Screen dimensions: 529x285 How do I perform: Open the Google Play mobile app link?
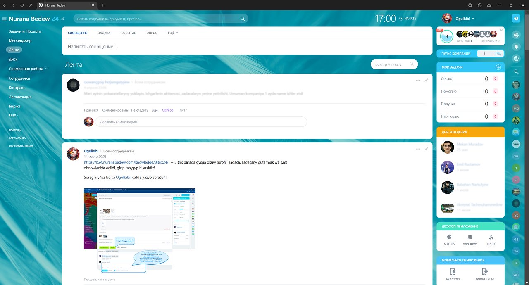pyautogui.click(x=485, y=275)
